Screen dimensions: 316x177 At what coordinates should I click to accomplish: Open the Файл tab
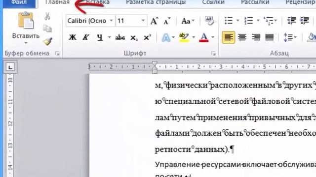click(19, 2)
